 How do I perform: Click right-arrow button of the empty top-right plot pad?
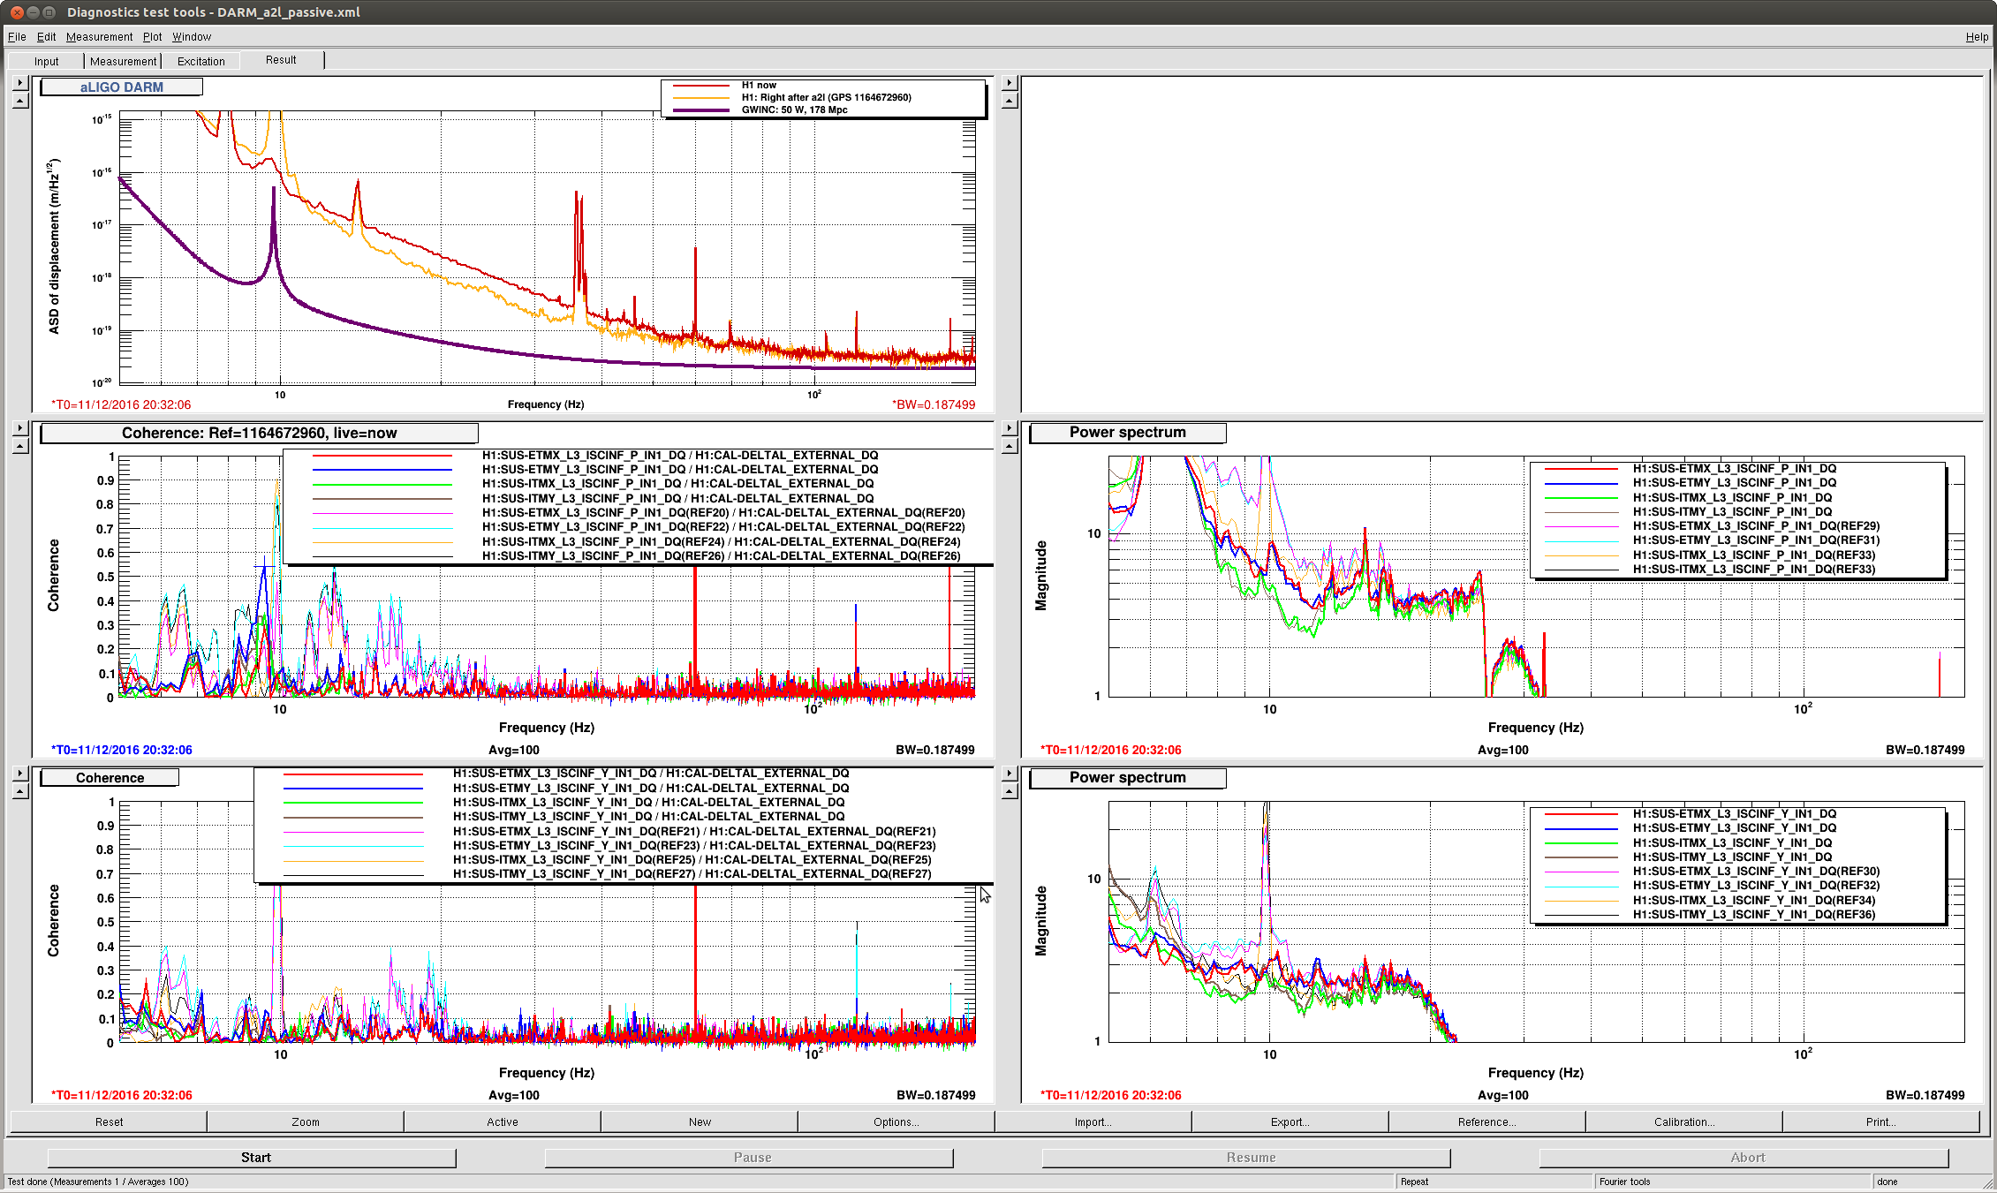[x=1010, y=83]
